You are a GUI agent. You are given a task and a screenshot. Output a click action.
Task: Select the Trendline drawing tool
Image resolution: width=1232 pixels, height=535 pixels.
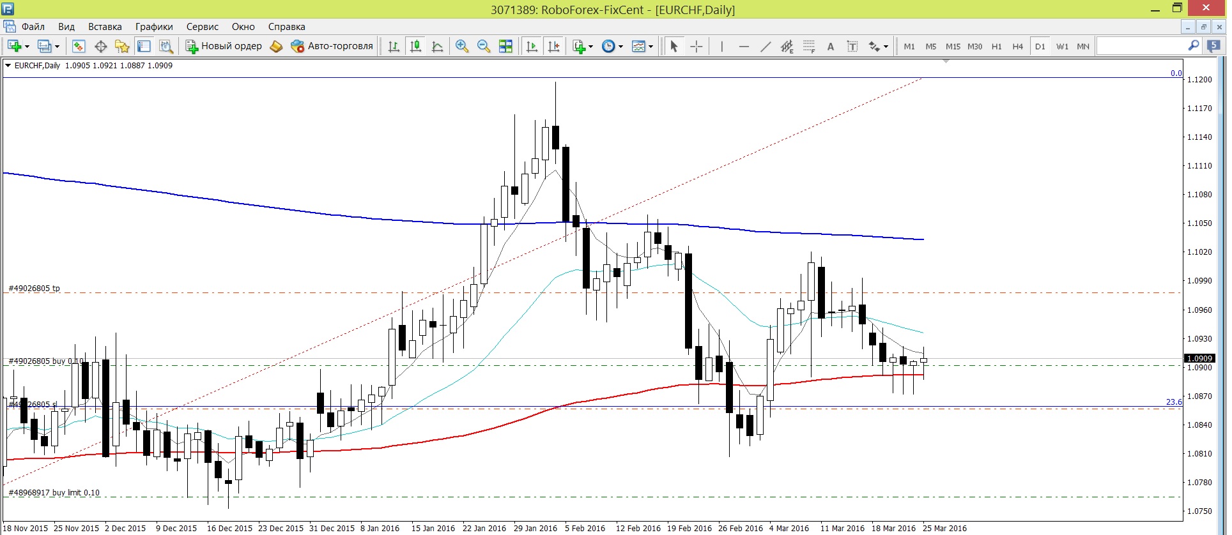coord(765,46)
